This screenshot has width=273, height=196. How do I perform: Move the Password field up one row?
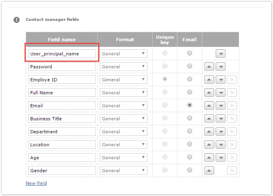(209, 67)
